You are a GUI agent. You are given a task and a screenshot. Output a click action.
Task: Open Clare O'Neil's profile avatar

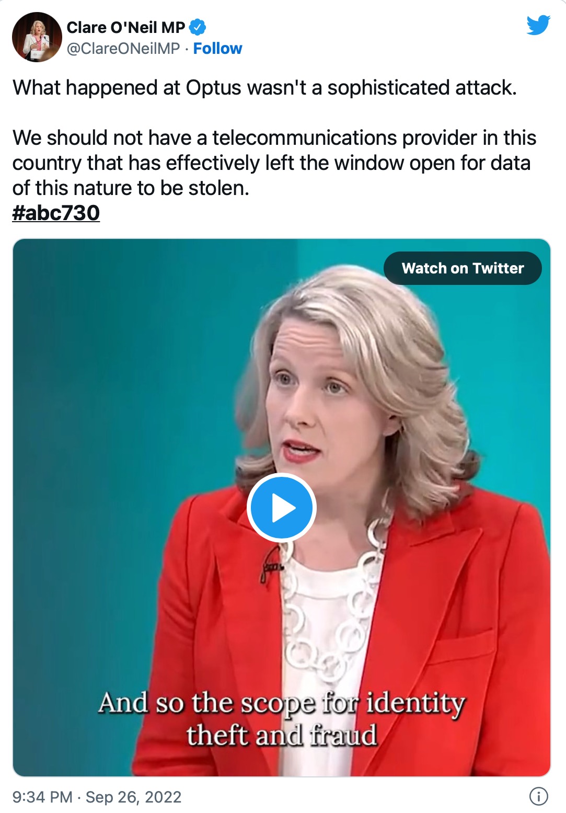tap(37, 37)
